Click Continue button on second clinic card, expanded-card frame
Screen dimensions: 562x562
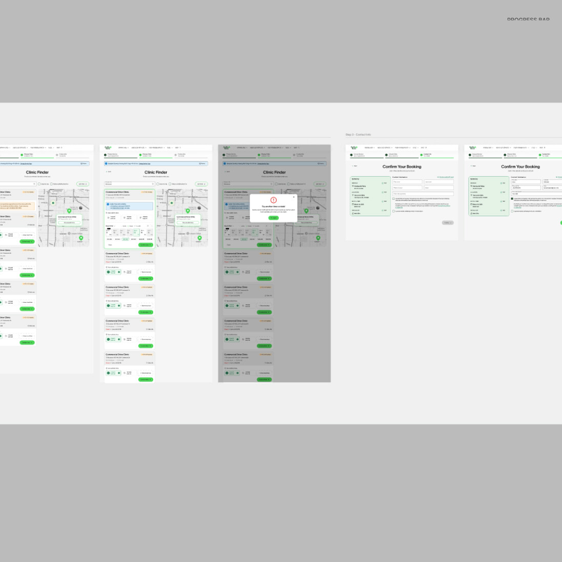[x=145, y=279]
